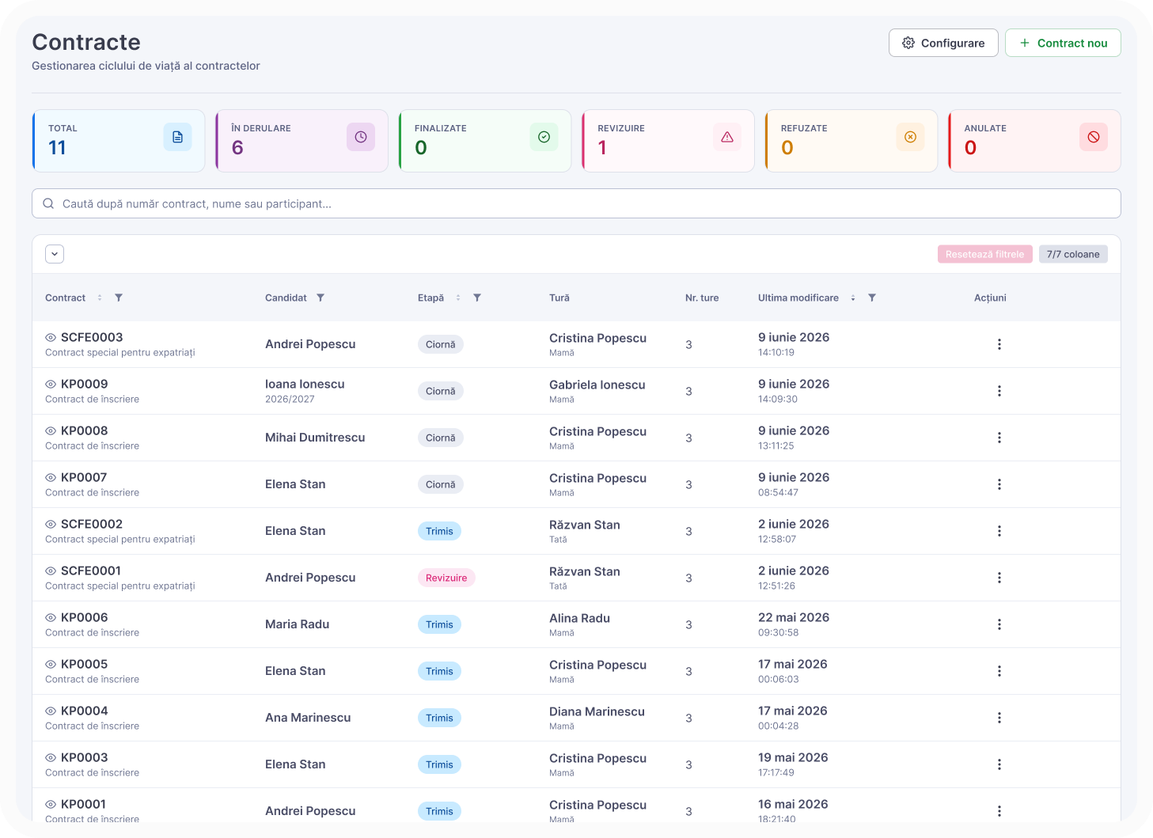Open actions menu for KP0008 row
Screen dimensions: 1153x838
(999, 438)
